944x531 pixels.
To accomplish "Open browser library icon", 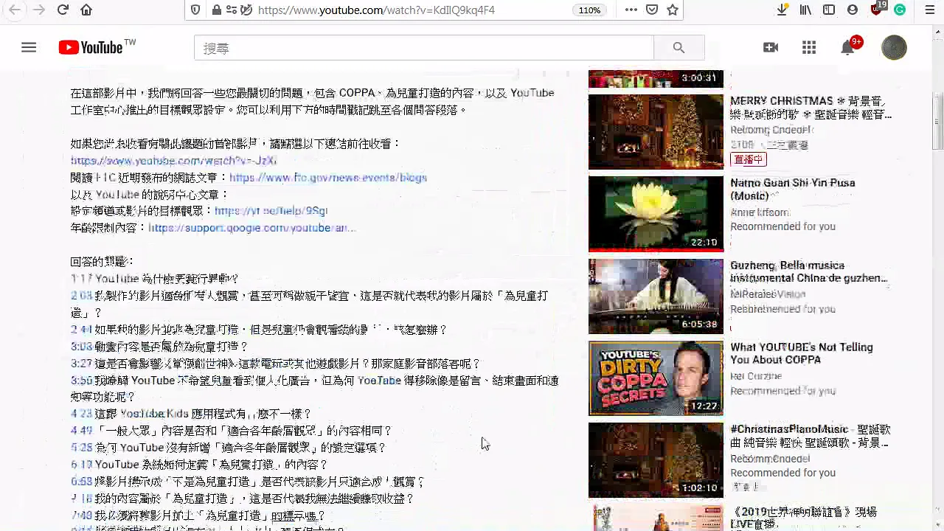I will (805, 10).
